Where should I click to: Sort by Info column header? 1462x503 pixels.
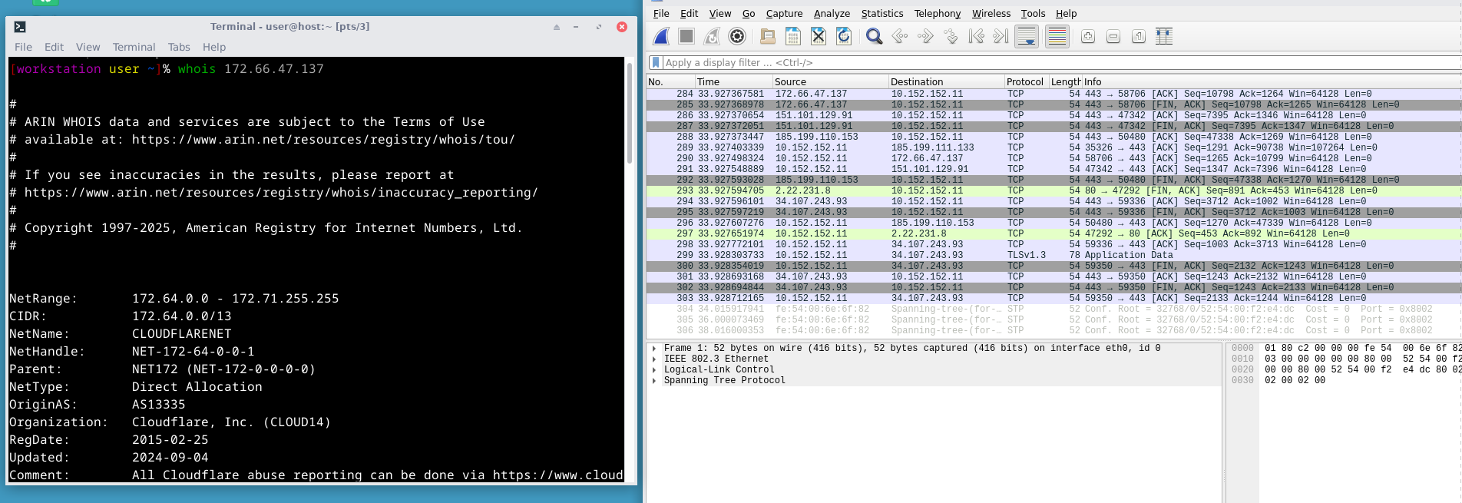point(1272,81)
